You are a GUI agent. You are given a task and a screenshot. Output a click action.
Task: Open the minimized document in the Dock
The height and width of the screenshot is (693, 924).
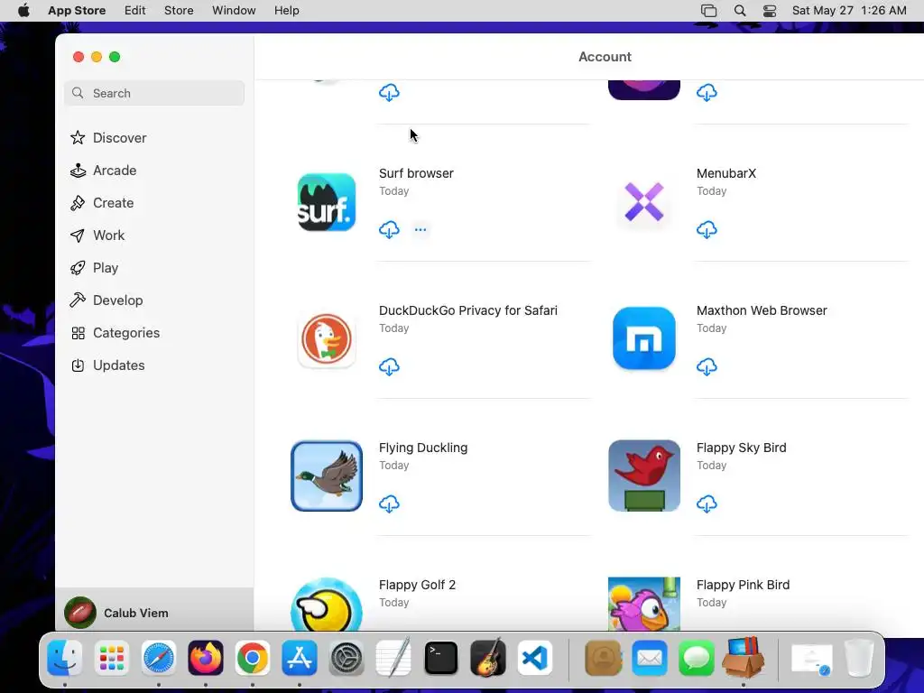(812, 659)
